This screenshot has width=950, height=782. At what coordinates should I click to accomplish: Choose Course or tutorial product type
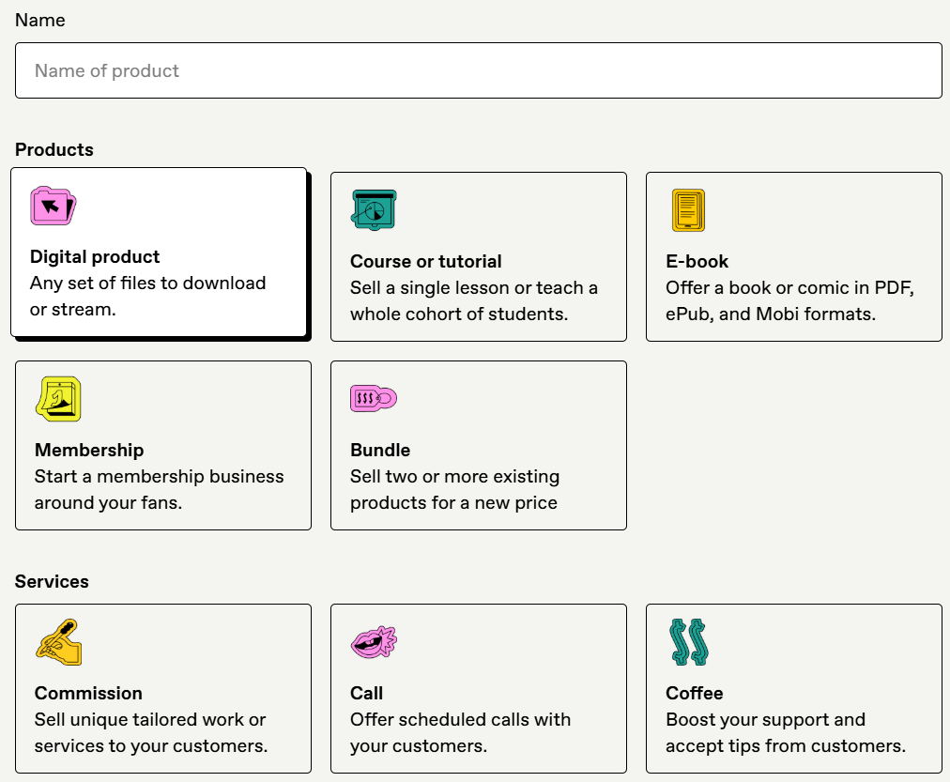point(425,262)
